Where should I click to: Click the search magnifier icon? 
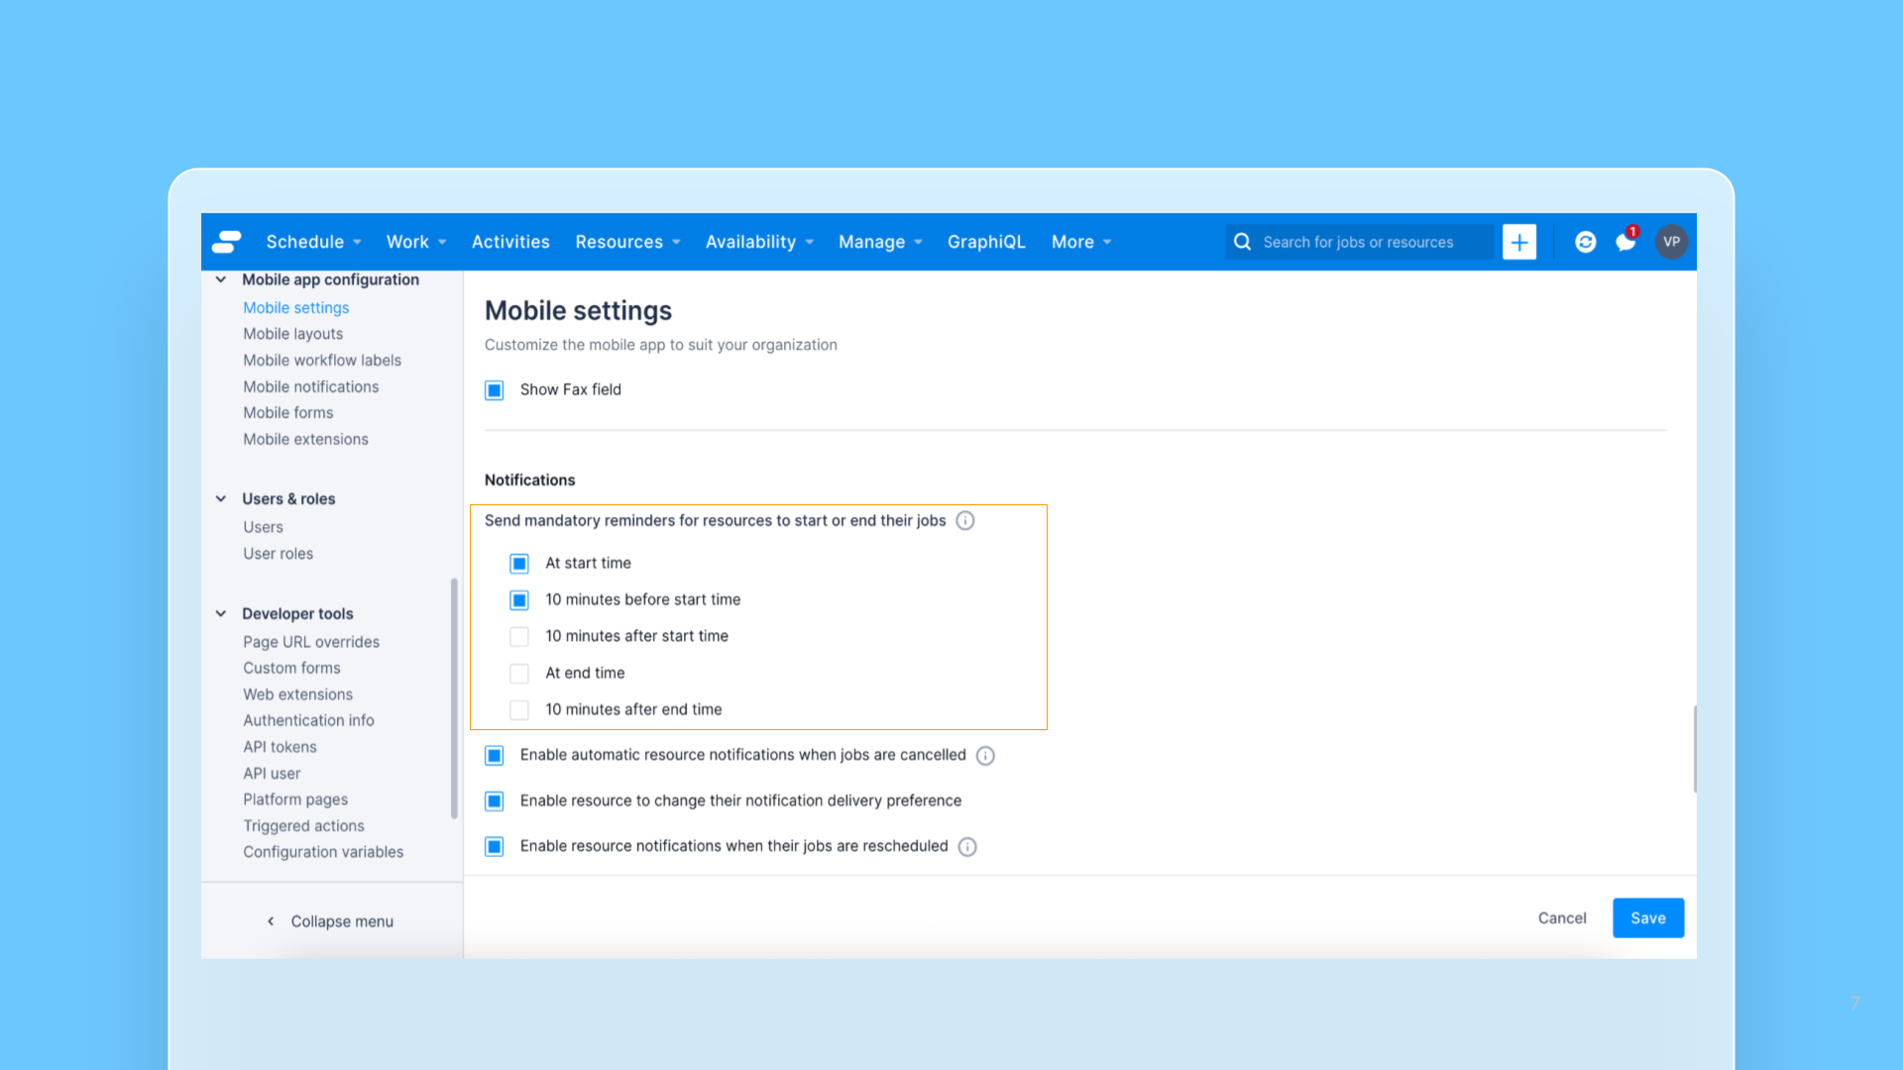[1242, 241]
